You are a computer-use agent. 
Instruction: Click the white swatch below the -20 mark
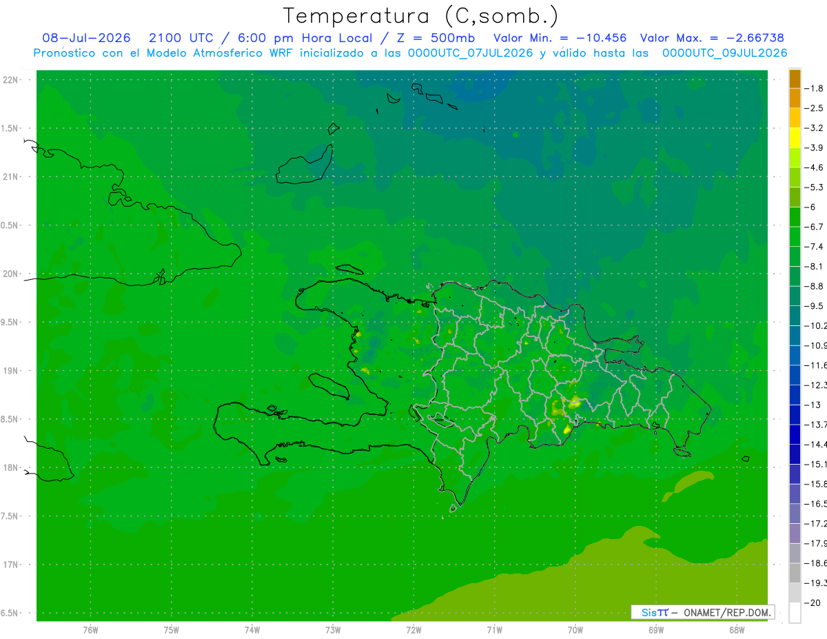point(795,613)
